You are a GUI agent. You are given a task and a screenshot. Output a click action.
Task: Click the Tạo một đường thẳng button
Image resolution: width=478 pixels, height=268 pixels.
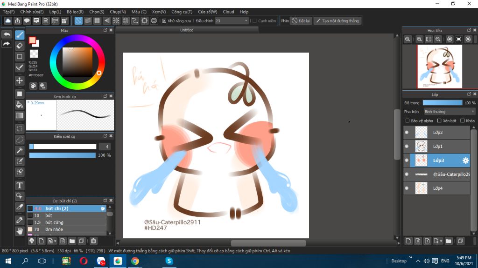click(337, 21)
